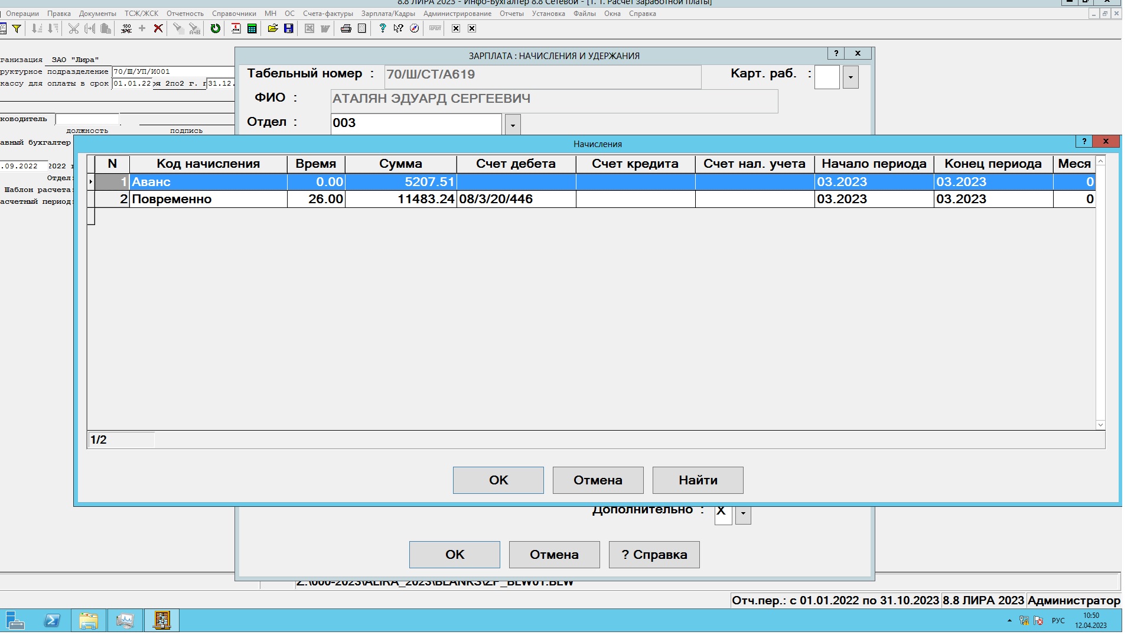Click the open folder toolbar icon
This screenshot has height=638, width=1134.
pyautogui.click(x=272, y=28)
